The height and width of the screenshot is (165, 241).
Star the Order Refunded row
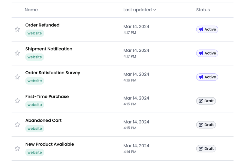pyautogui.click(x=17, y=29)
